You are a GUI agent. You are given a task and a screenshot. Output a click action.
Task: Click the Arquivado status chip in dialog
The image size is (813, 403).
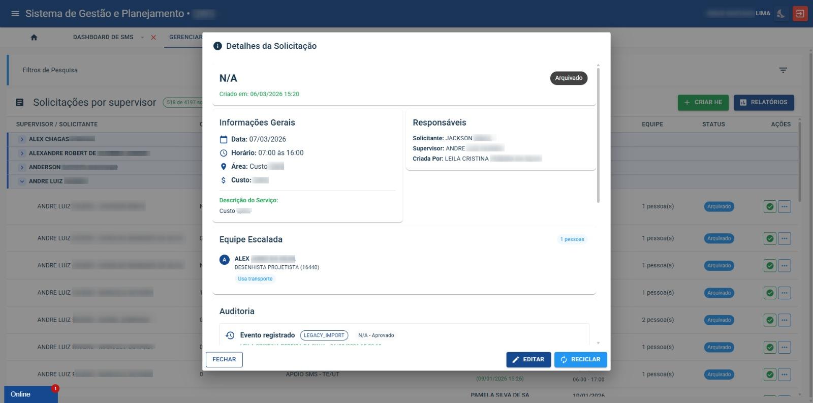569,78
